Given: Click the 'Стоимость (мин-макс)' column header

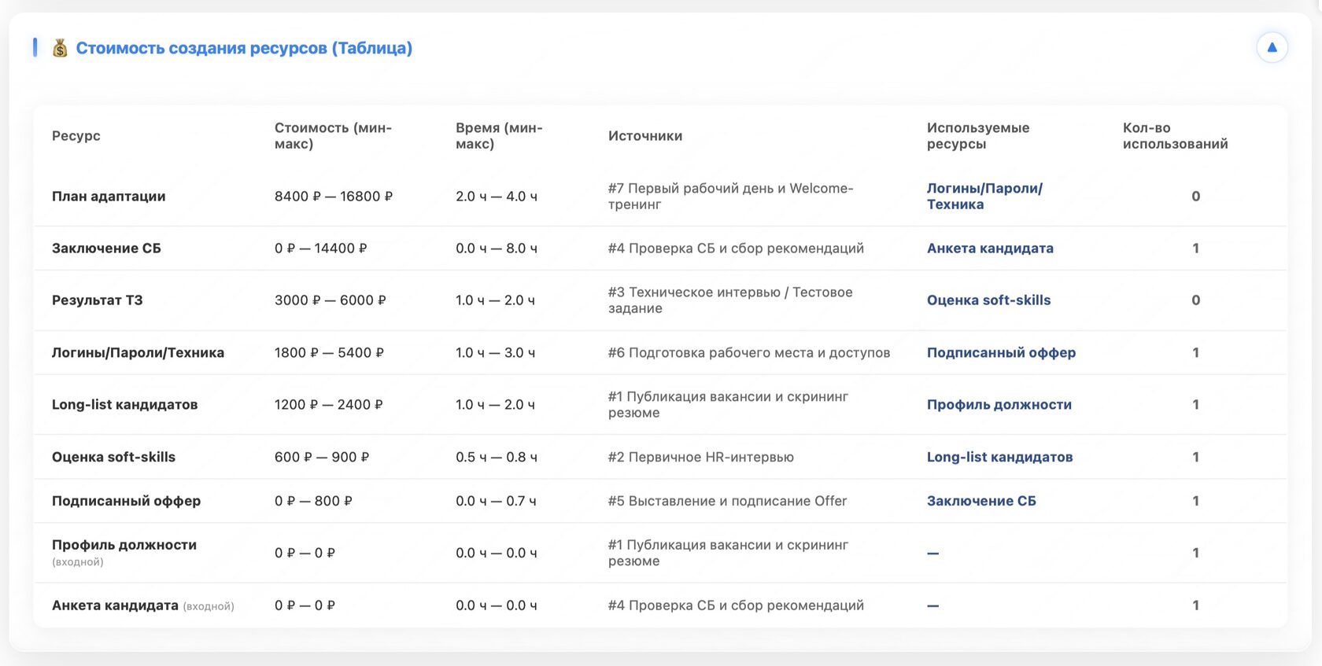Looking at the screenshot, I should (333, 135).
